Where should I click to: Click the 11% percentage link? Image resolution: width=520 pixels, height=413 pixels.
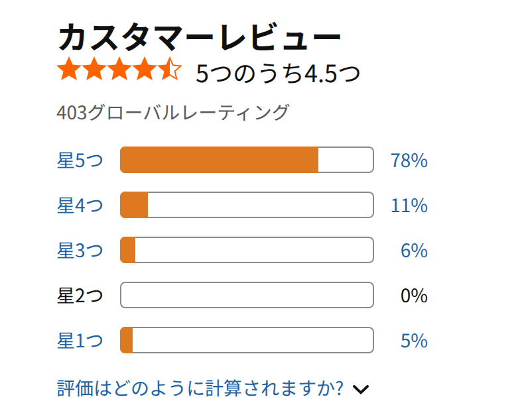click(x=409, y=206)
